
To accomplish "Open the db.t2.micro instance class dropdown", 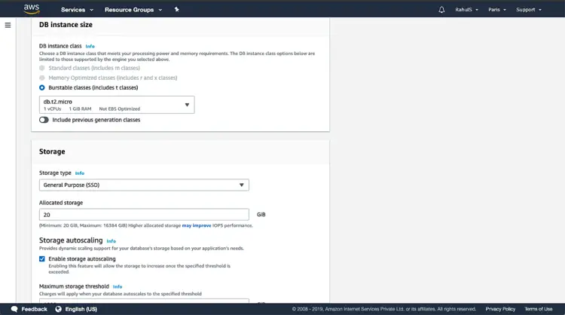I will (117, 105).
